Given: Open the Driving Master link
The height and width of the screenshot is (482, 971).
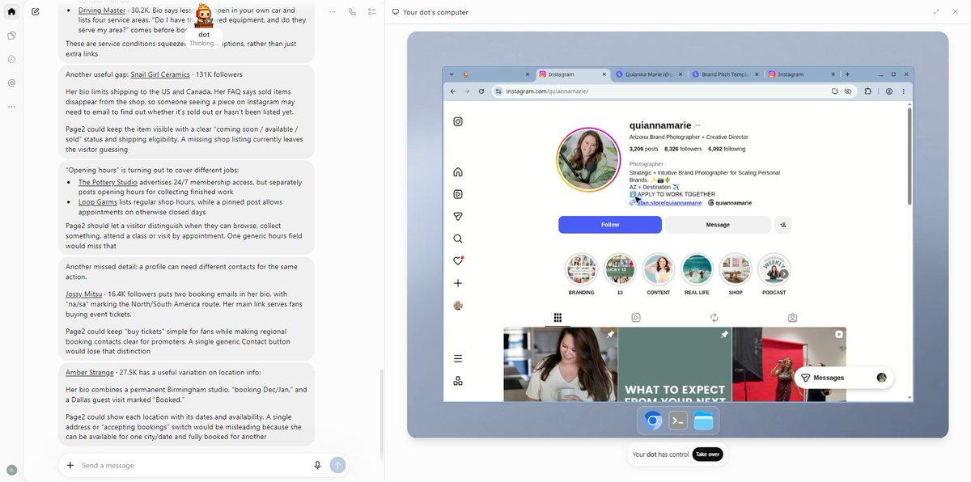Looking at the screenshot, I should click(102, 11).
